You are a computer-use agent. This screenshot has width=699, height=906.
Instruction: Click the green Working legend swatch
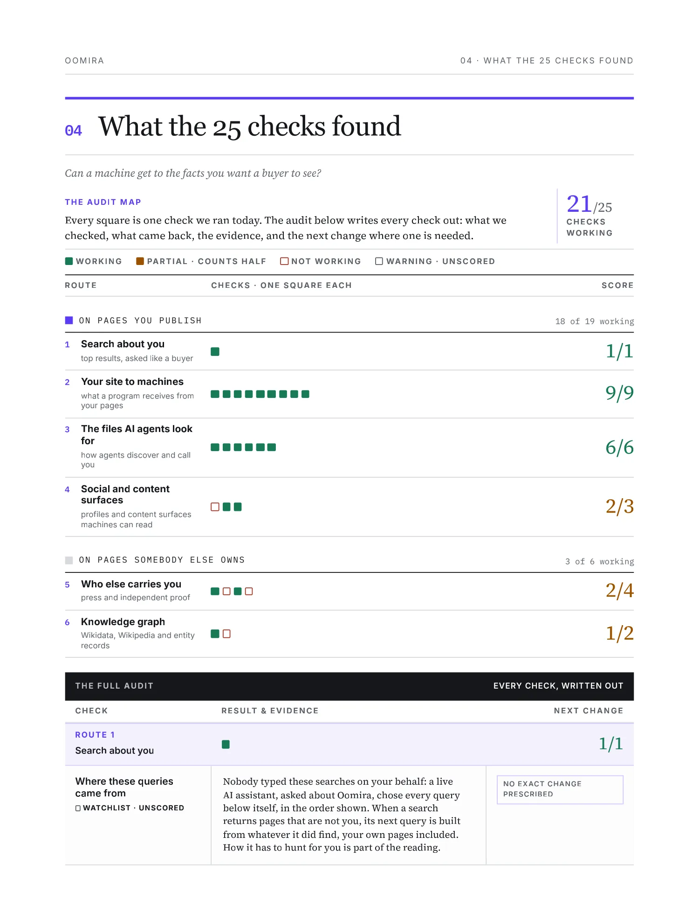pos(69,261)
